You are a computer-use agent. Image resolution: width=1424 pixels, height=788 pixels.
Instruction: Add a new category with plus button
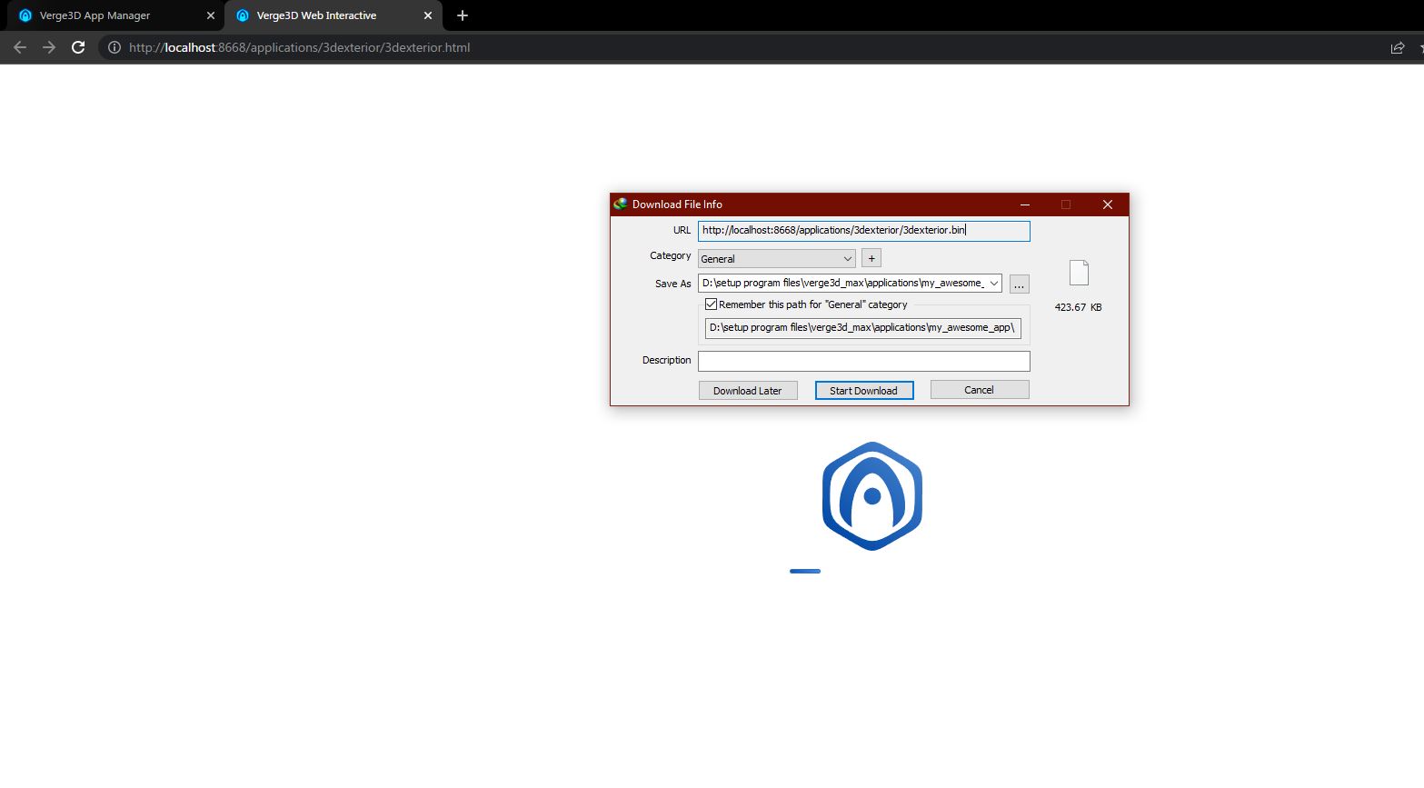pyautogui.click(x=871, y=258)
